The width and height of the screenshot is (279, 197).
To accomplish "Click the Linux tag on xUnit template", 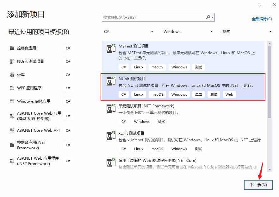I will (x=139, y=149).
